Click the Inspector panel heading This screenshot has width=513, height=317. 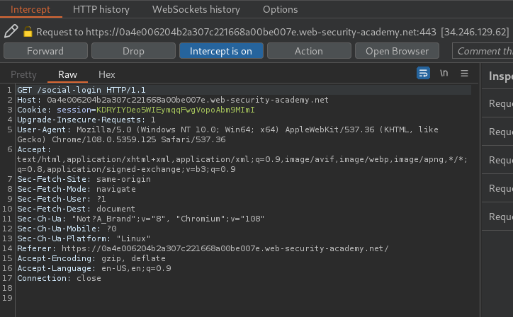(500, 76)
